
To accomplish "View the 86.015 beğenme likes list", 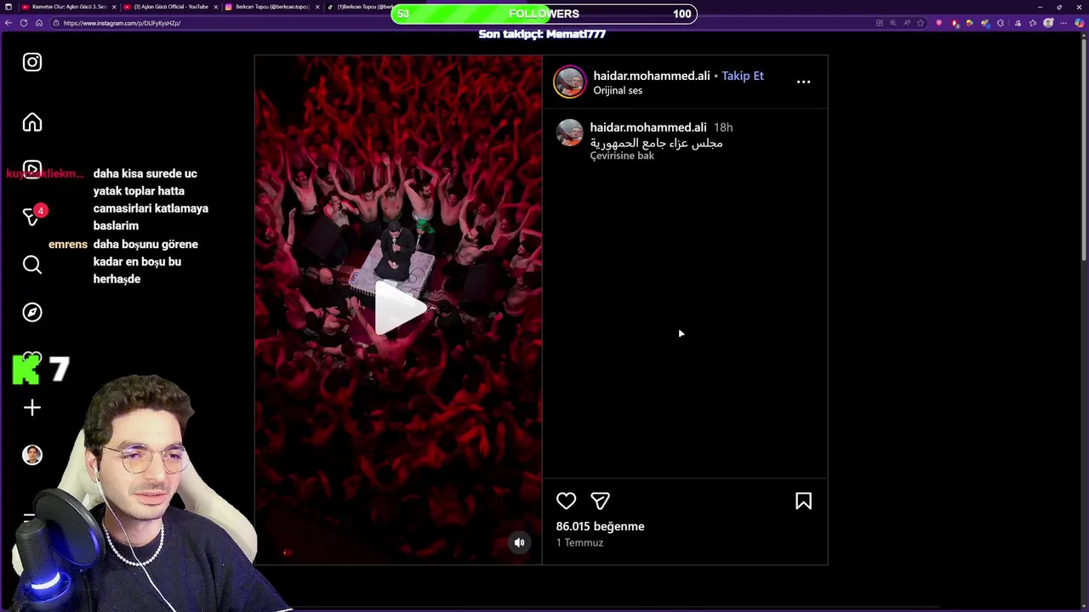I will 600,526.
